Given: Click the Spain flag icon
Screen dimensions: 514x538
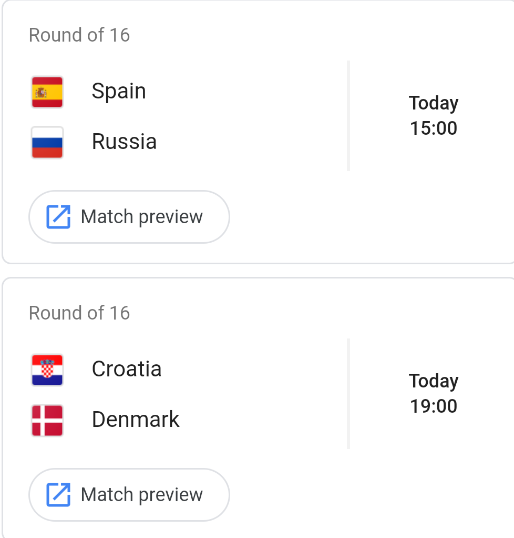Looking at the screenshot, I should click(47, 92).
